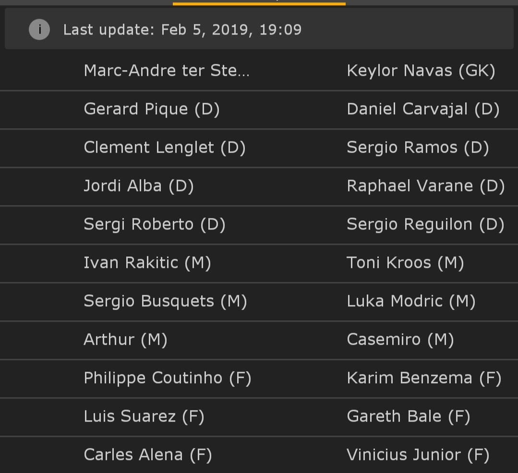The height and width of the screenshot is (473, 518).
Task: Select Luka Modric in lineup list
Action: click(411, 302)
